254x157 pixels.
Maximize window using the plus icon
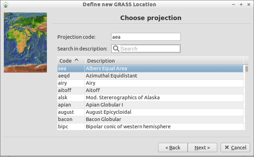click(241, 4)
